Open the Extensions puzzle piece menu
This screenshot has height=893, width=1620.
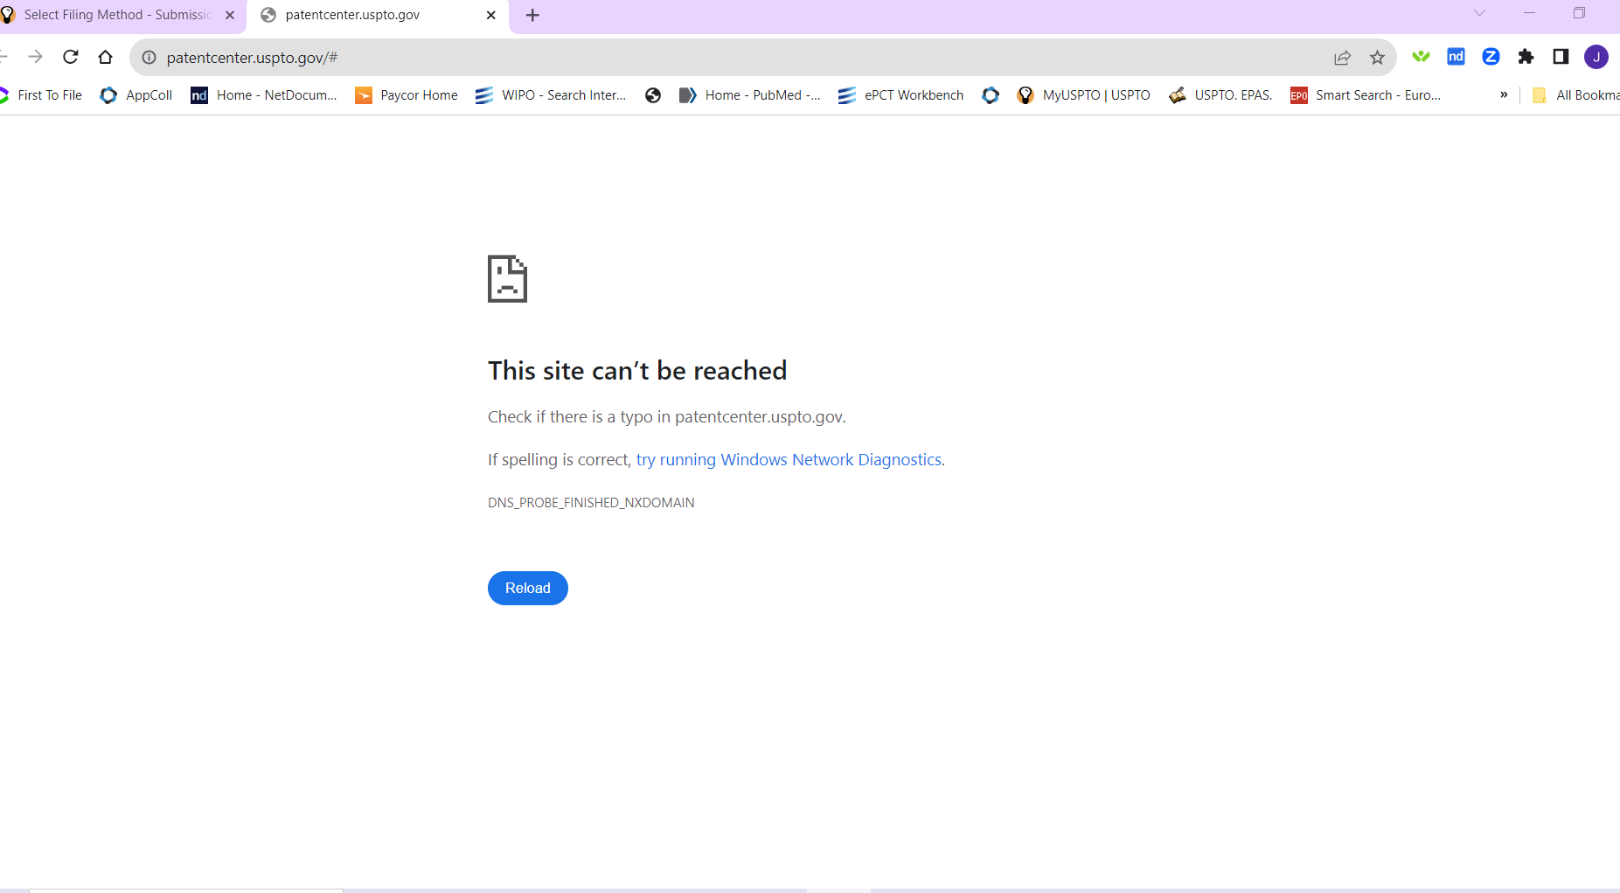coord(1526,57)
